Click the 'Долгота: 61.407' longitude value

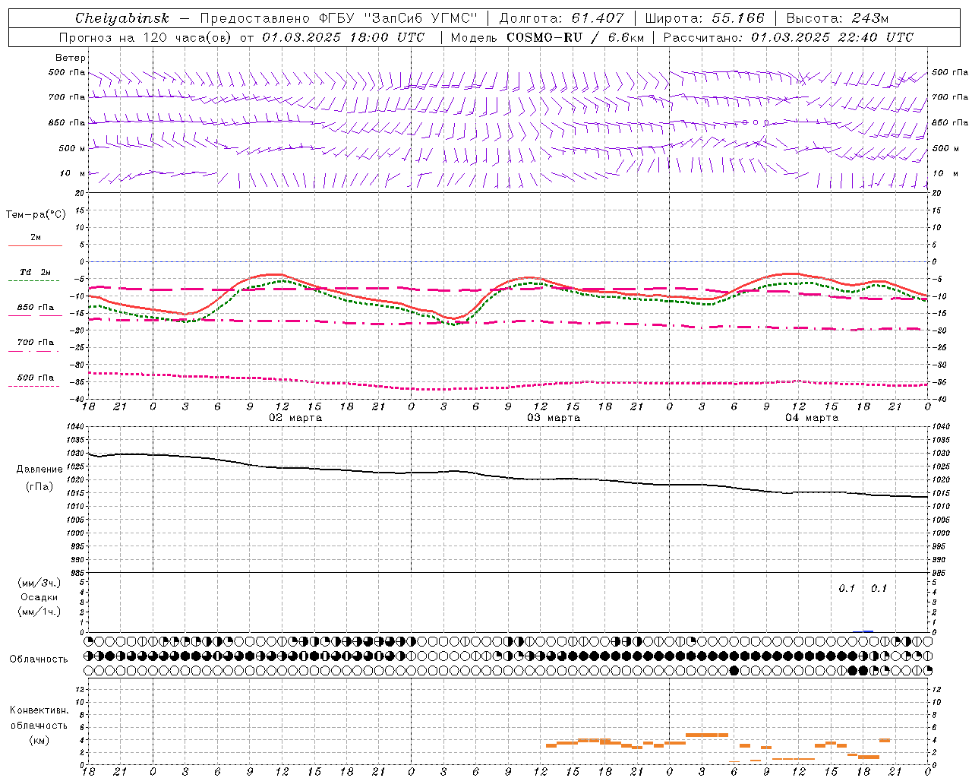(x=561, y=18)
